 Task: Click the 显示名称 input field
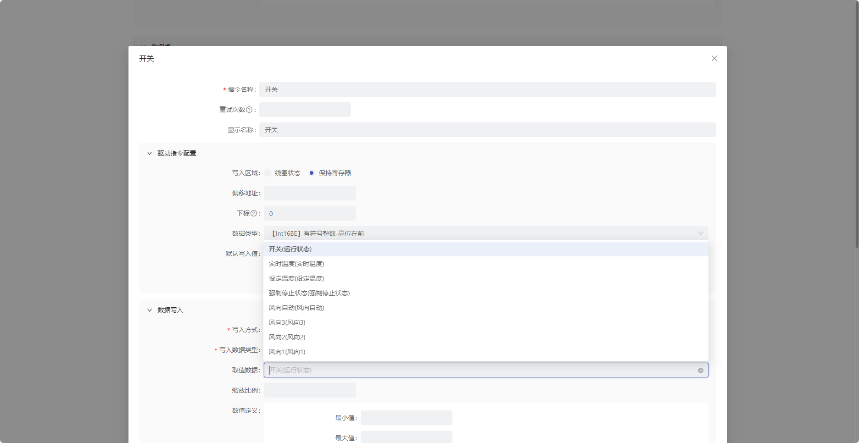(487, 130)
